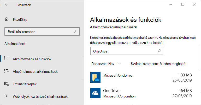Open the Rendezés: Név sort dropdown
This screenshot has height=105, width=201.
(106, 64)
